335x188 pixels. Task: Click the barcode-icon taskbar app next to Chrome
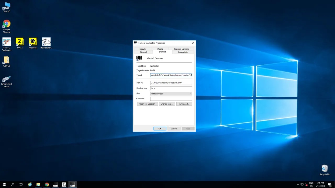[x=55, y=185]
